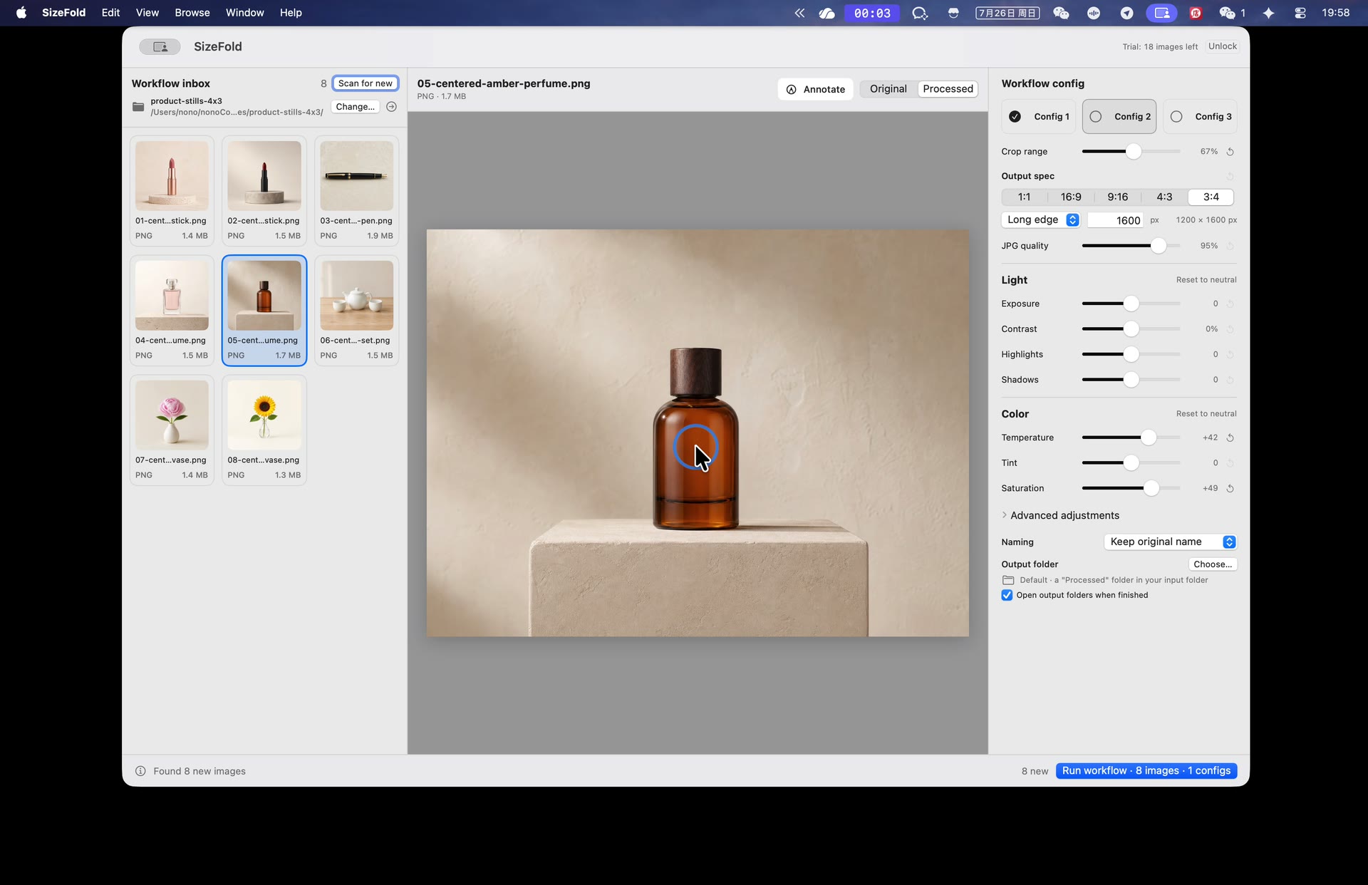Collapse menu bar icons with double chevron
This screenshot has width=1368, height=885.
point(799,13)
